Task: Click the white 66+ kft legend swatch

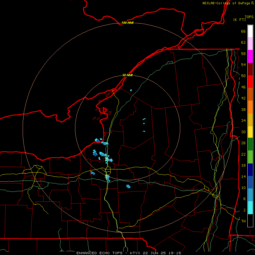Action: [x=250, y=31]
